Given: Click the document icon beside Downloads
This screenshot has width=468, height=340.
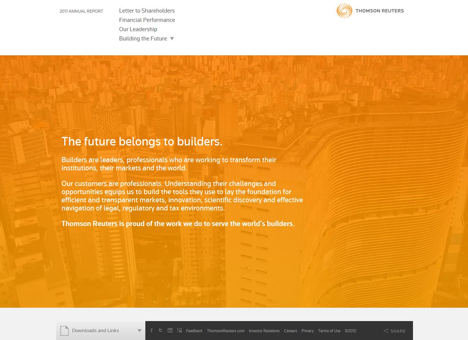Looking at the screenshot, I should [x=65, y=331].
